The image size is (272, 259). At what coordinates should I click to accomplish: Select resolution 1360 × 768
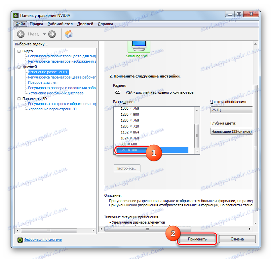[130, 108]
